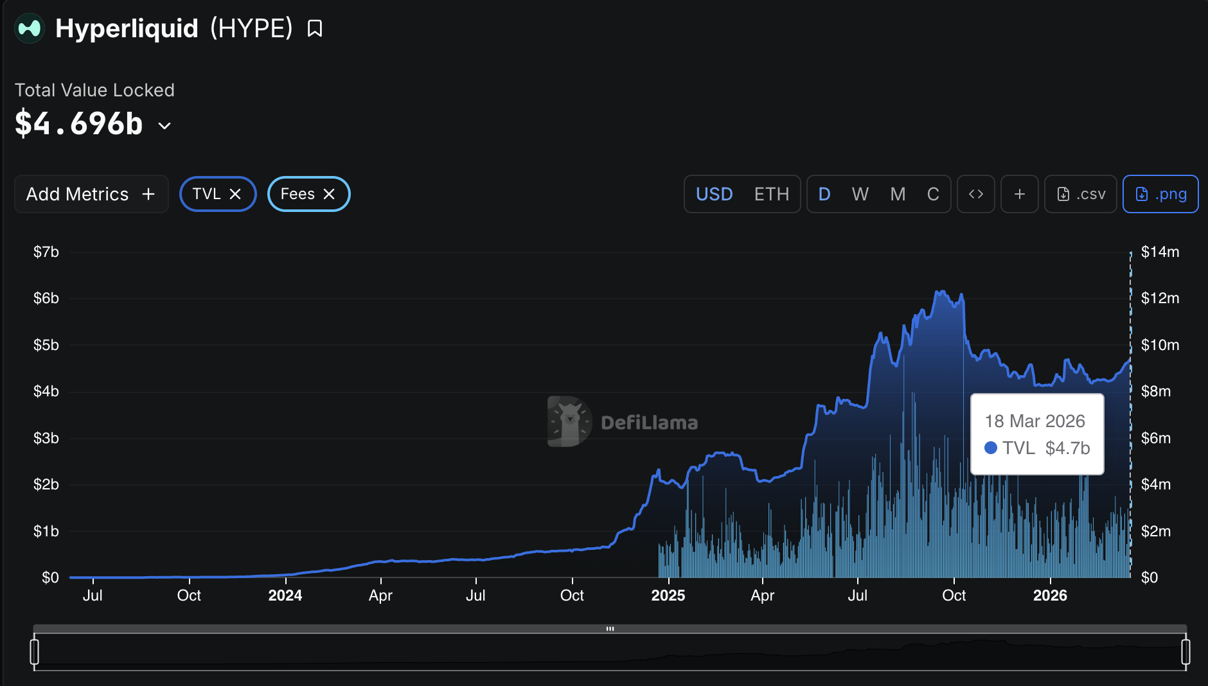Open the embed code icon

(x=975, y=194)
